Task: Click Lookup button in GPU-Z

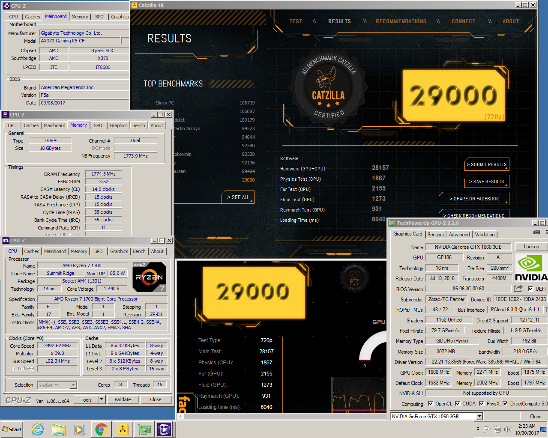Action: click(531, 247)
